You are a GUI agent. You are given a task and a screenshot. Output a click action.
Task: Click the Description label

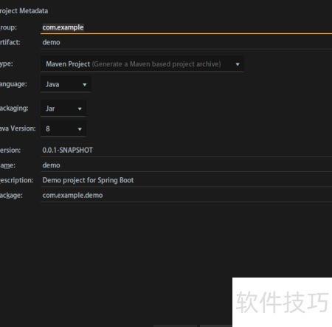click(16, 180)
